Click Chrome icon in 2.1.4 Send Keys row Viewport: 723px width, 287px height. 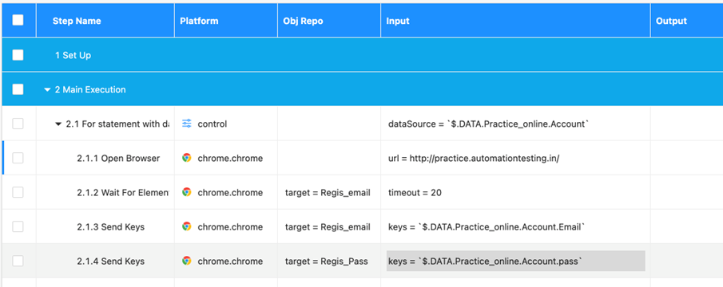187,261
